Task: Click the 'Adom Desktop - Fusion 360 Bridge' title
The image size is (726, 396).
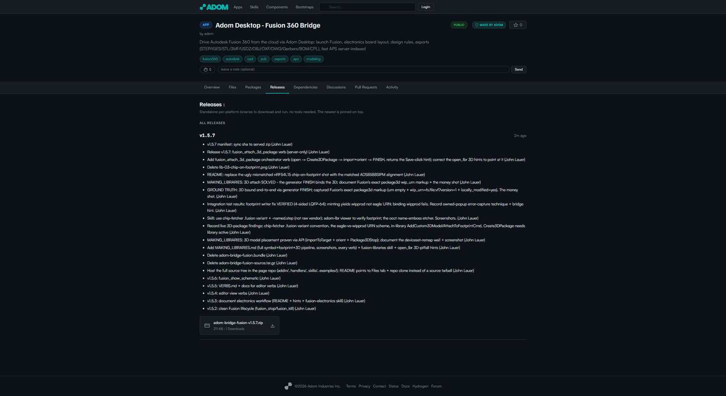Action: coord(268,25)
